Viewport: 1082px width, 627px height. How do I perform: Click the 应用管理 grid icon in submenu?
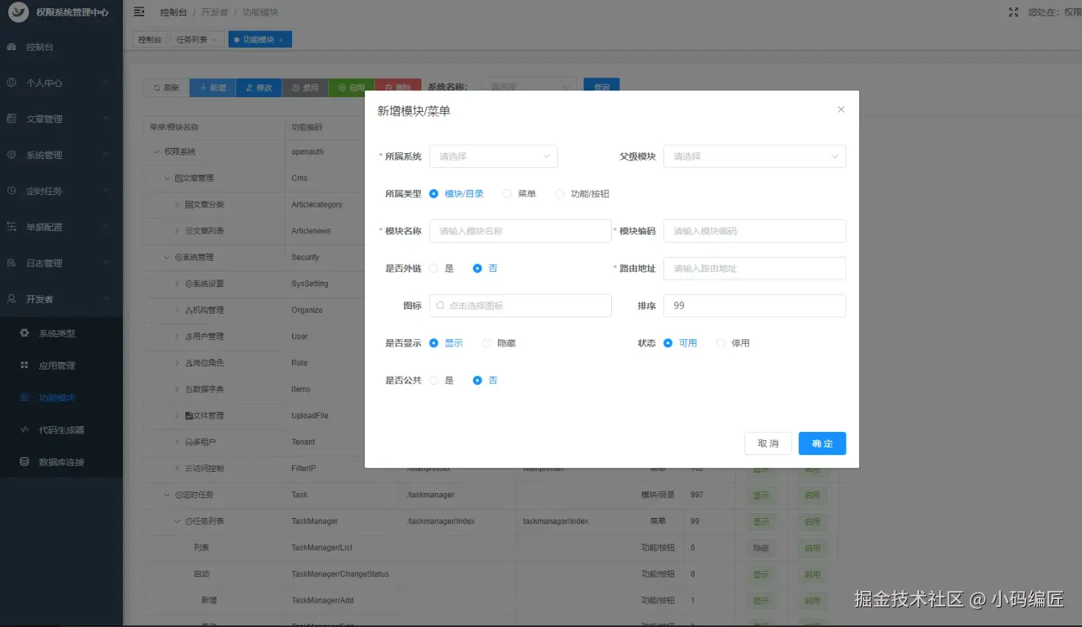coord(24,365)
